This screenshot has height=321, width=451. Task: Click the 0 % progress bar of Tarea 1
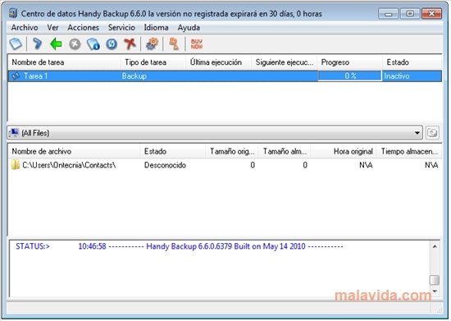click(350, 76)
